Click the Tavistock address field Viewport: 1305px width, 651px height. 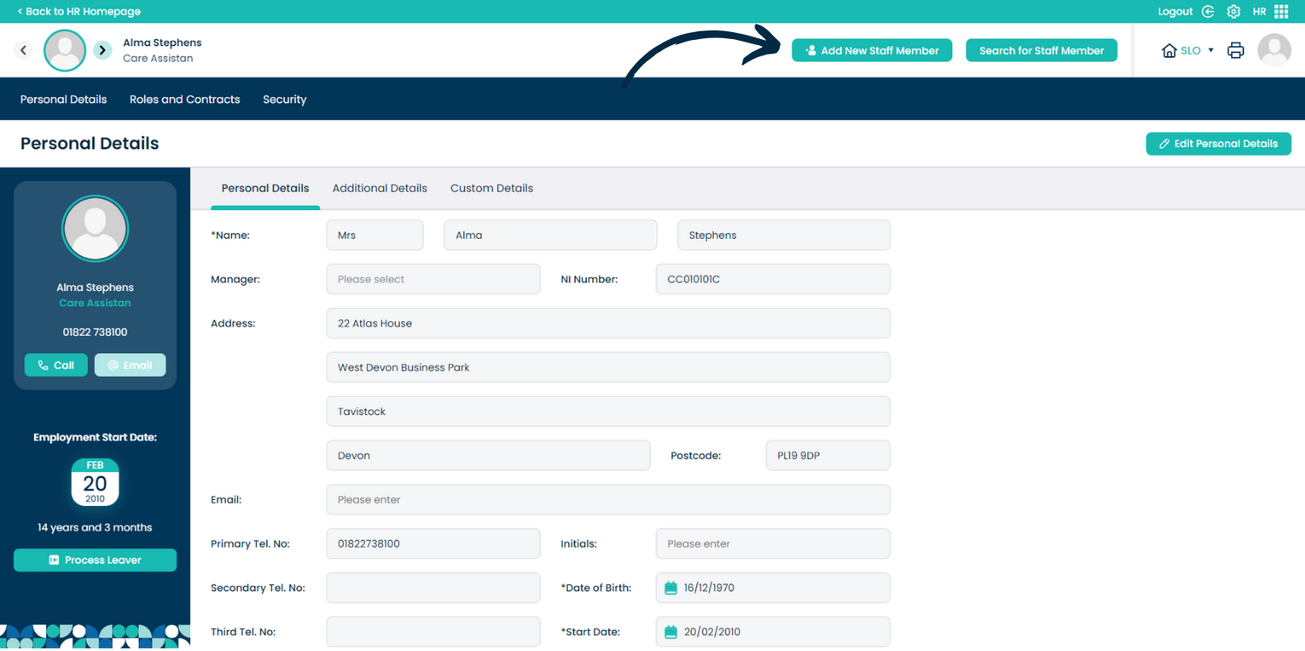[x=609, y=411]
